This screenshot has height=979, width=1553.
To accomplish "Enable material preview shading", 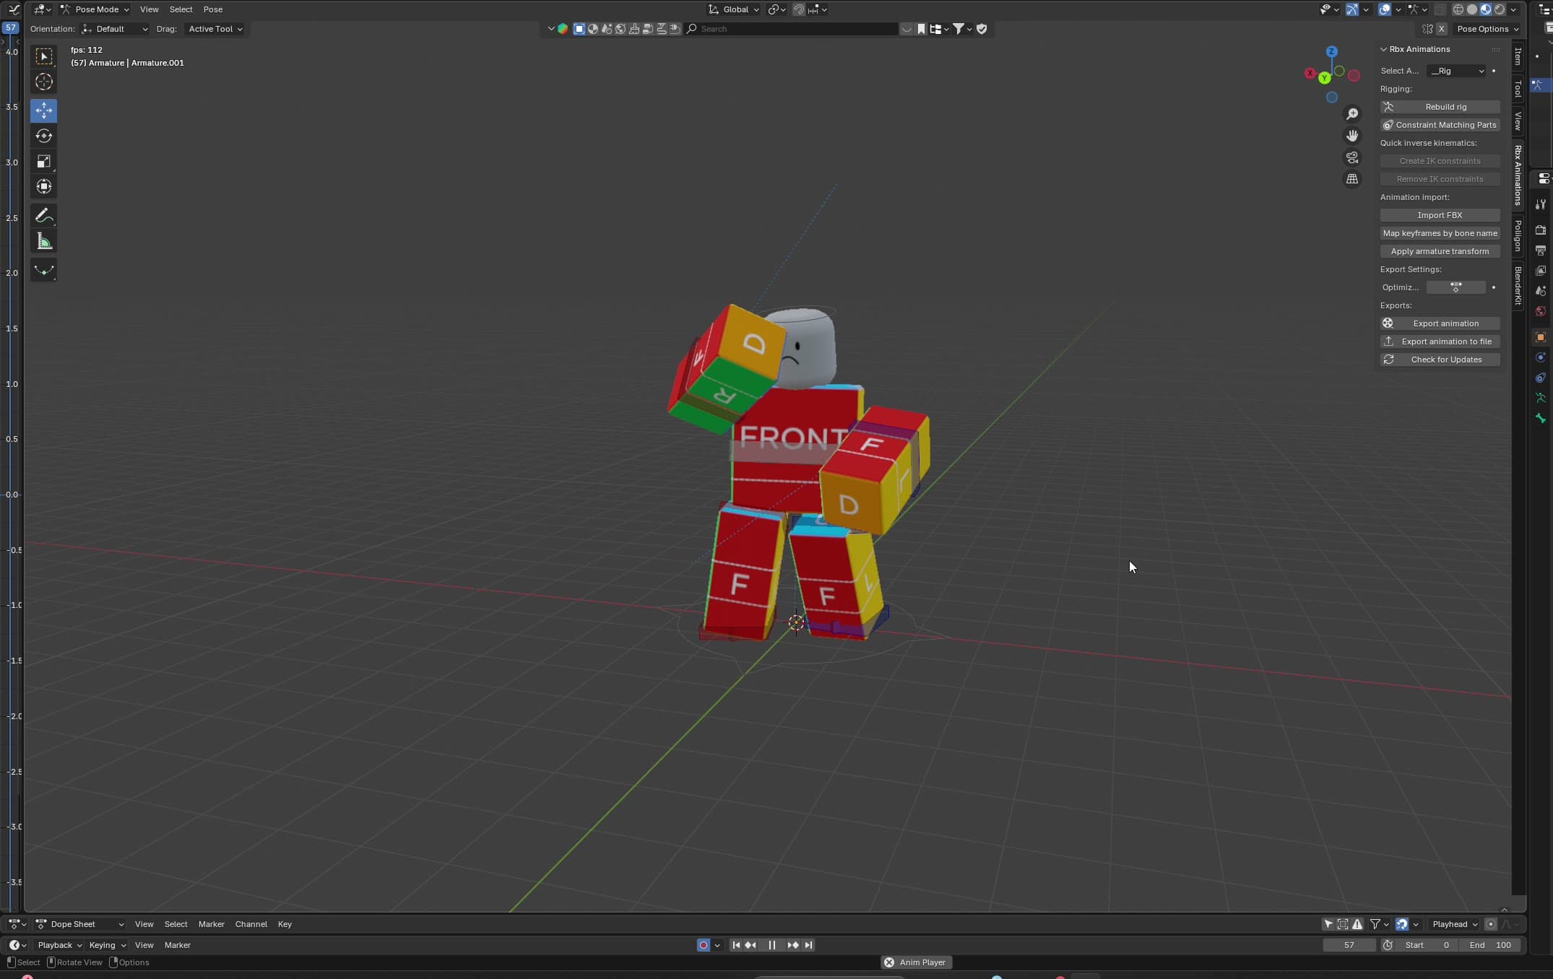I will (1485, 9).
